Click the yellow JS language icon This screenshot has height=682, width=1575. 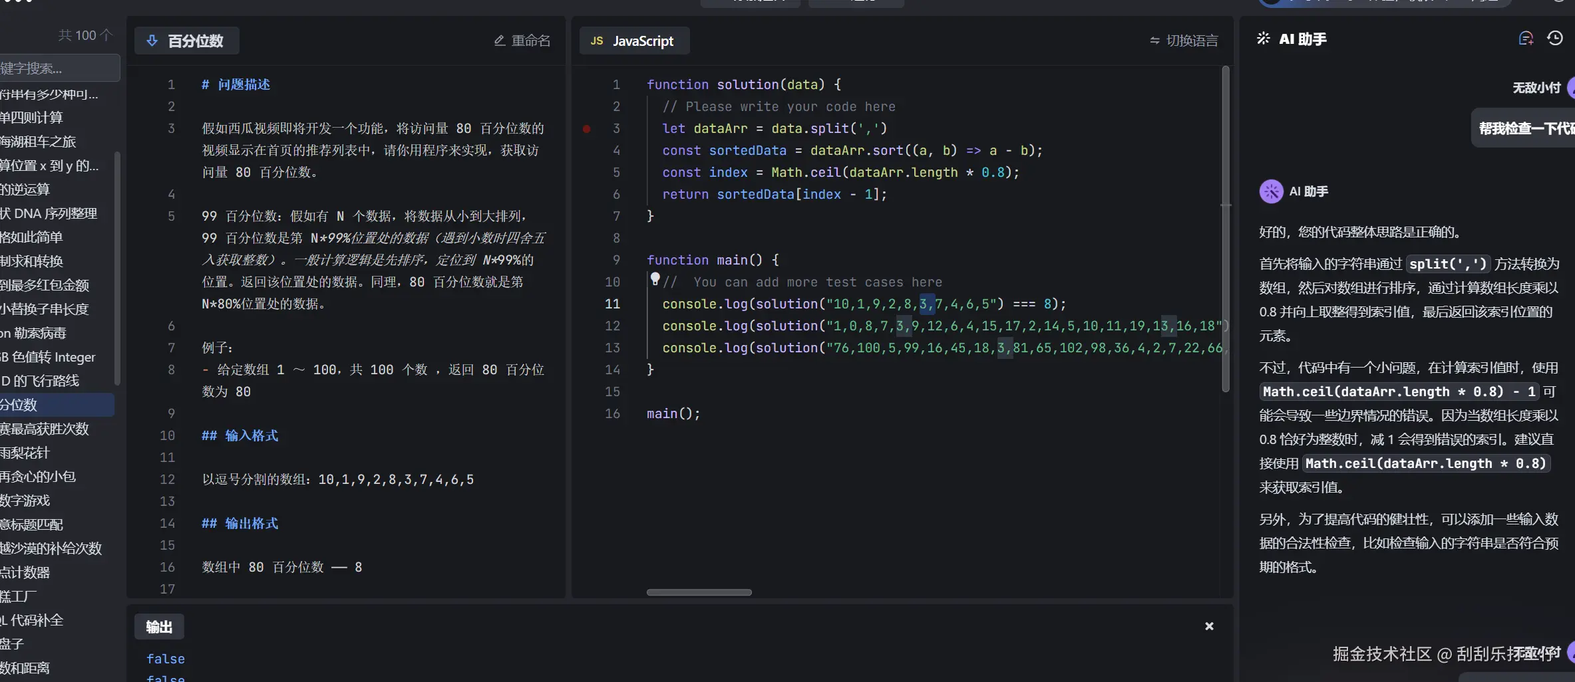[x=597, y=41]
